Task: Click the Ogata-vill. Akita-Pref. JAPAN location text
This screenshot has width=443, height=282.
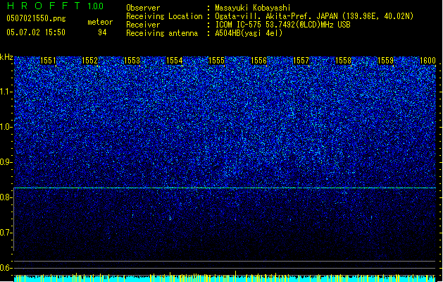Action: tap(314, 16)
